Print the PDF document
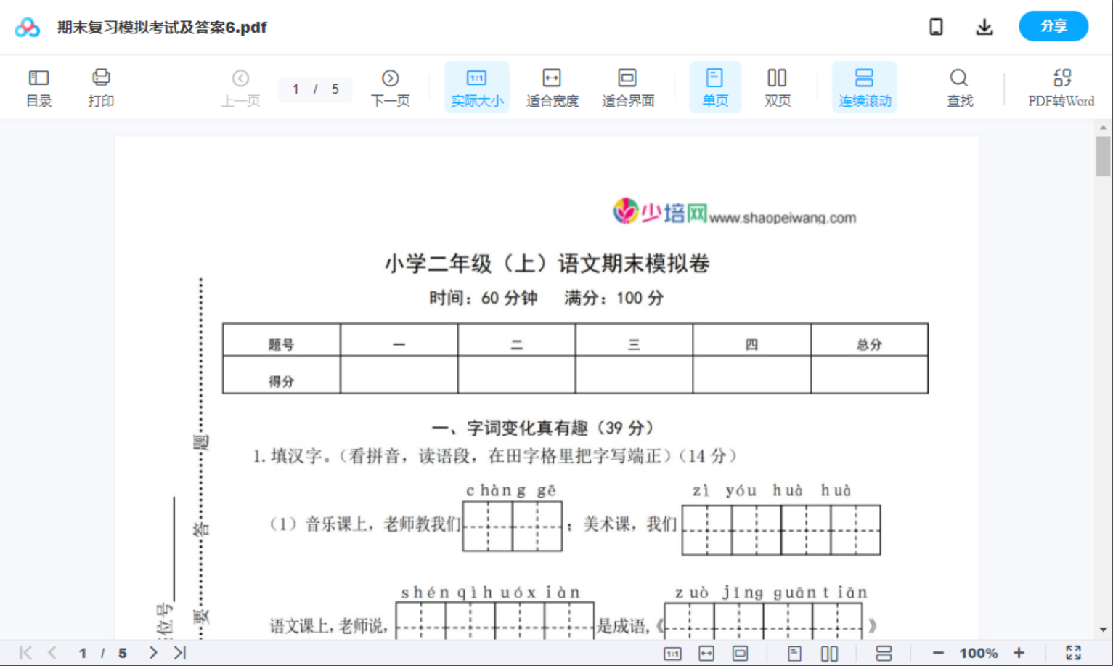 [100, 86]
